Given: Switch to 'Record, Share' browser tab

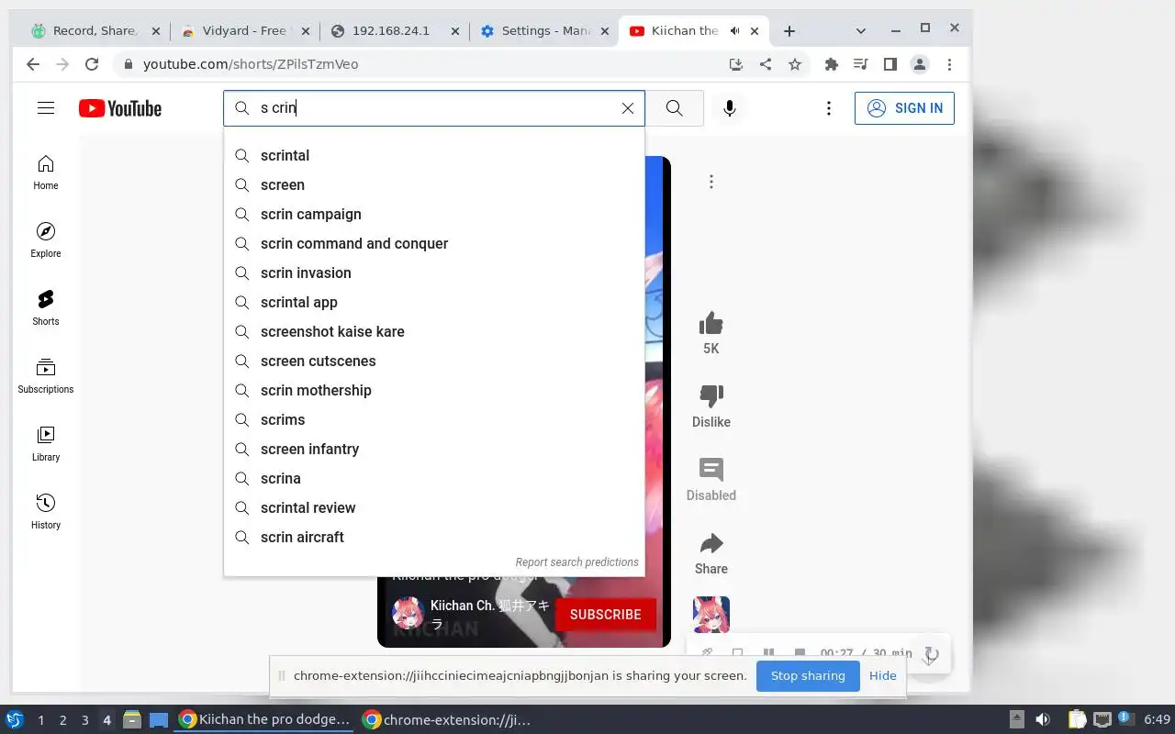Looking at the screenshot, I should point(94,30).
